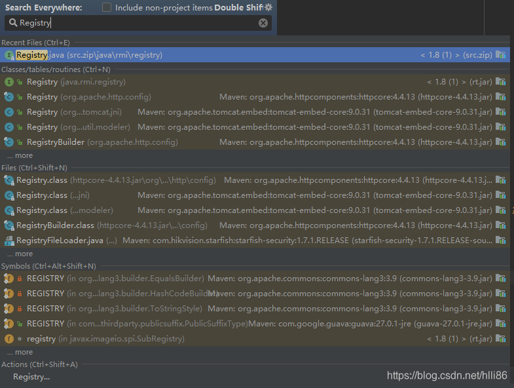Open Registry class in org.apache.http.config
Image resolution: width=514 pixels, height=388 pixels.
[255, 97]
